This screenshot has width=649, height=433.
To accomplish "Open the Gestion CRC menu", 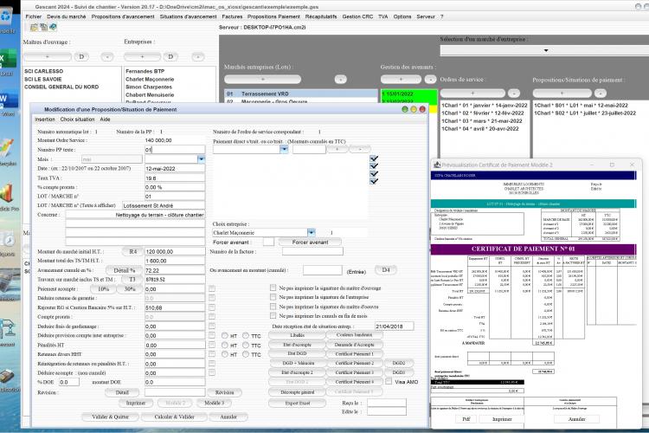I will (x=357, y=16).
